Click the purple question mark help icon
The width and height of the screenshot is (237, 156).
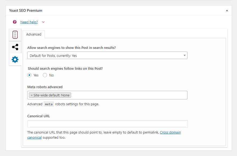point(15,22)
